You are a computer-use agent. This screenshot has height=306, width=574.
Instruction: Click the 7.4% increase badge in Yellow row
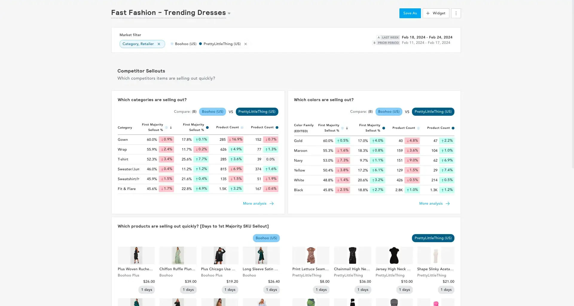[447, 170]
